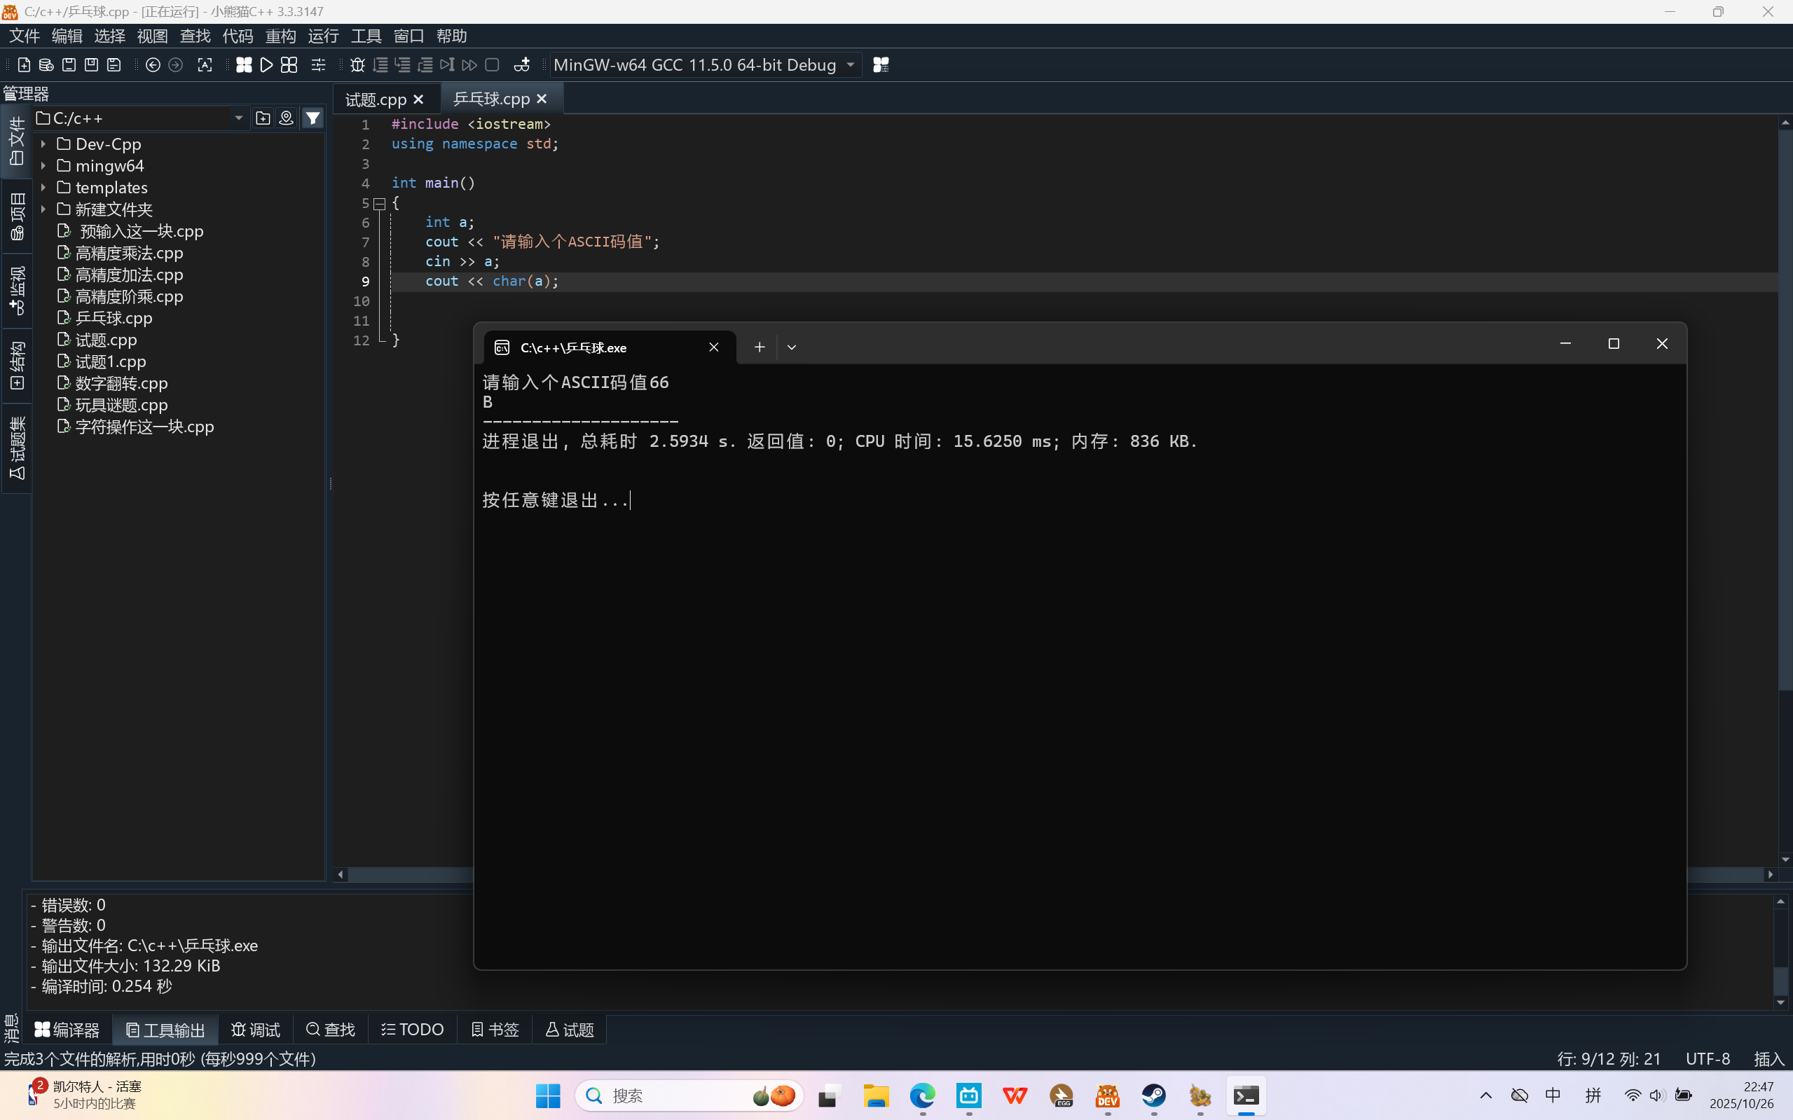Toggle the file filter funnel button
This screenshot has width=1793, height=1120.
(x=312, y=118)
